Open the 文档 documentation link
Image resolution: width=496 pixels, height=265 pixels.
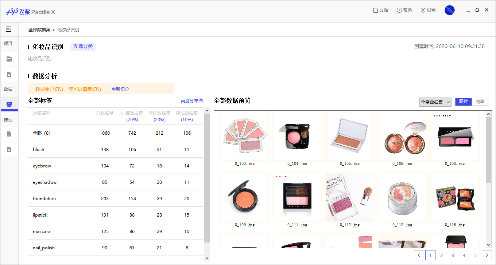[381, 10]
